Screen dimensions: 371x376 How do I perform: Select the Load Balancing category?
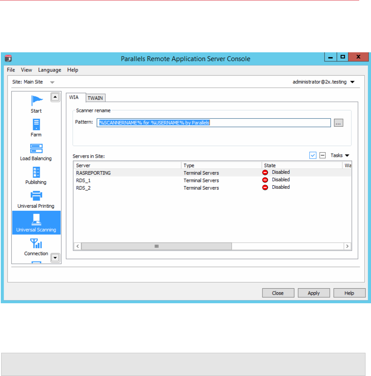pyautogui.click(x=36, y=152)
